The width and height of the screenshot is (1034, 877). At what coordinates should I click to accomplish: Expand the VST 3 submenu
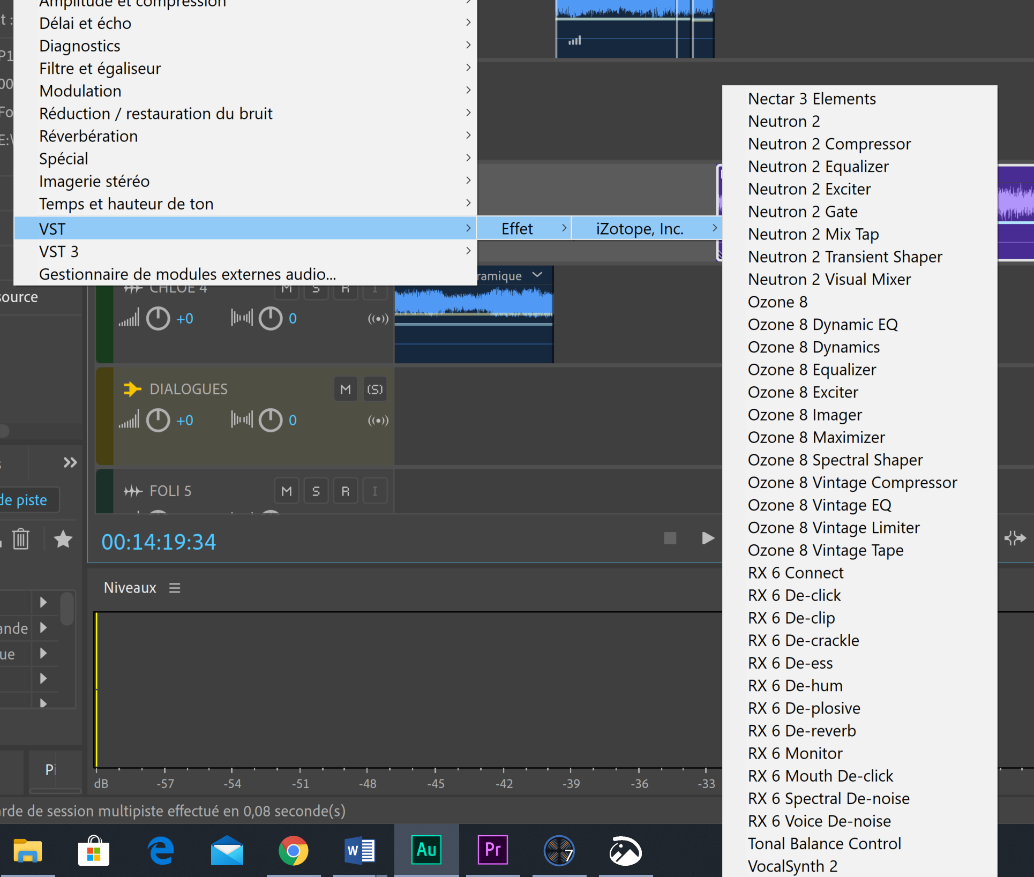[x=245, y=251]
